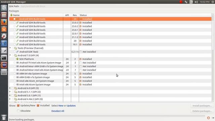Open Terminal from the launcher
The image size is (215, 121).
[4, 58]
